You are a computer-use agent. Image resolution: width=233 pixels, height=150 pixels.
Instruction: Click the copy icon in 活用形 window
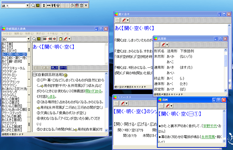[x=157, y=44]
